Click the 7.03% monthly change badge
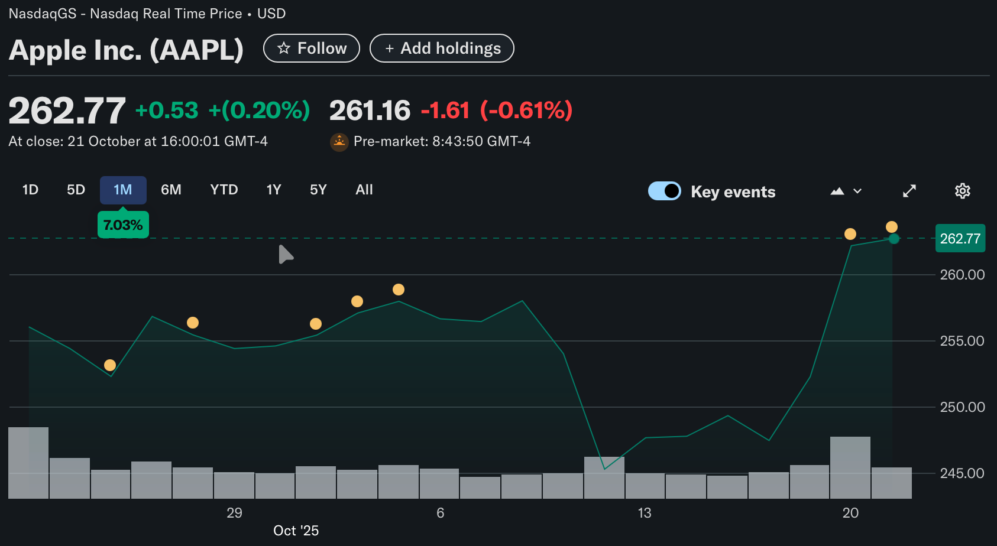Image resolution: width=997 pixels, height=546 pixels. click(x=123, y=225)
